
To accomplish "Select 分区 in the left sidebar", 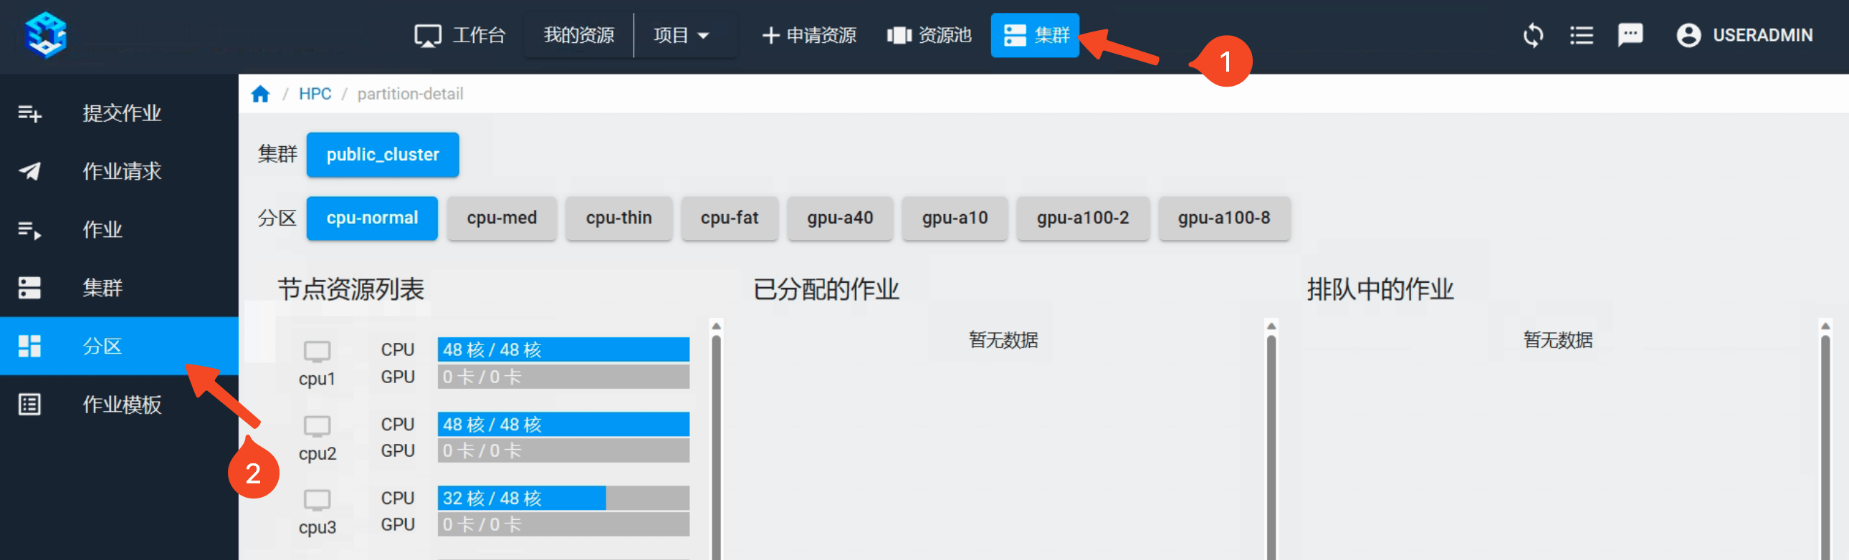I will pyautogui.click(x=119, y=346).
